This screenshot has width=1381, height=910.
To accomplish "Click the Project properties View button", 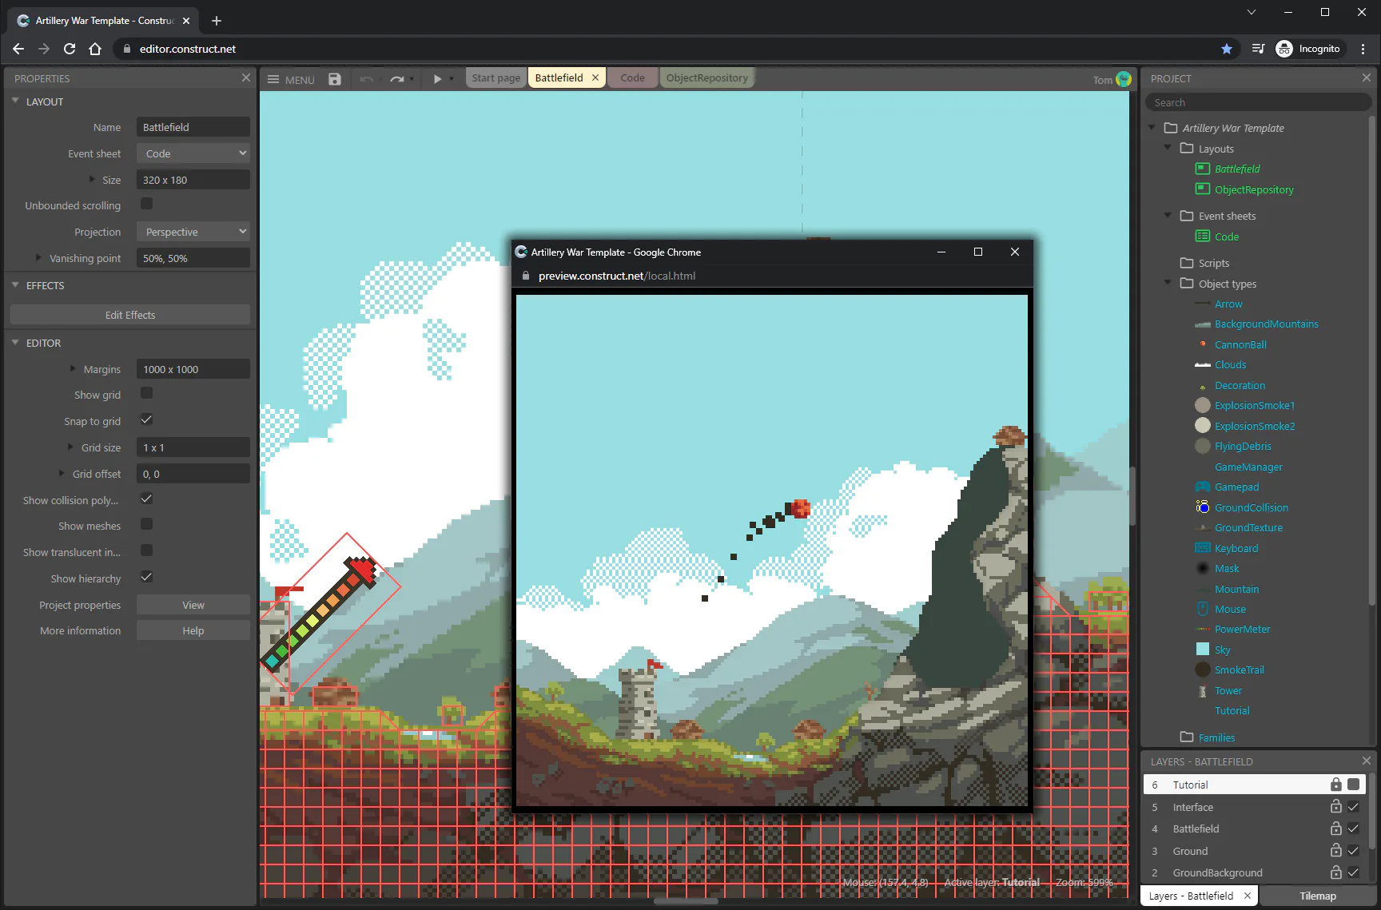I will point(193,605).
